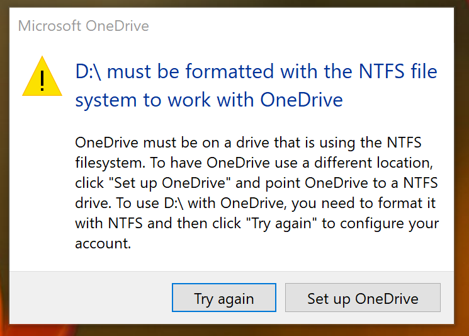
Task: Click the yellow warning triangle icon
Action: (x=42, y=76)
